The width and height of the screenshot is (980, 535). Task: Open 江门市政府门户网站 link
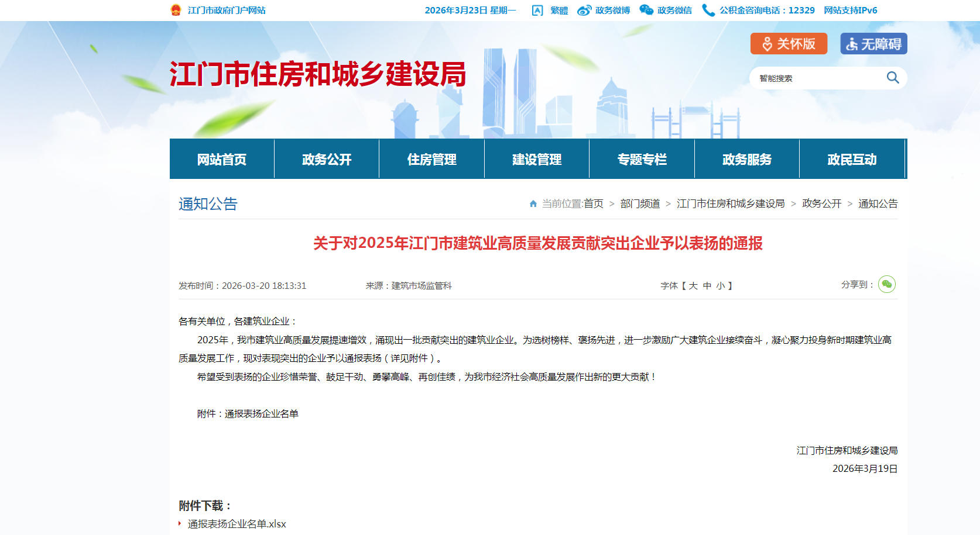point(227,11)
